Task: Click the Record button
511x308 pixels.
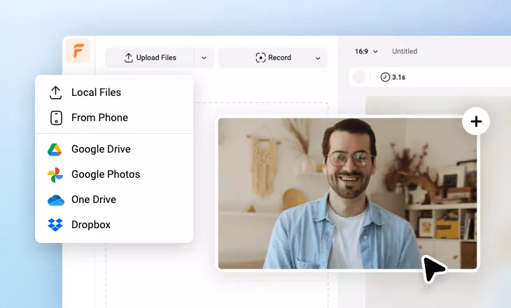Action: (x=273, y=57)
